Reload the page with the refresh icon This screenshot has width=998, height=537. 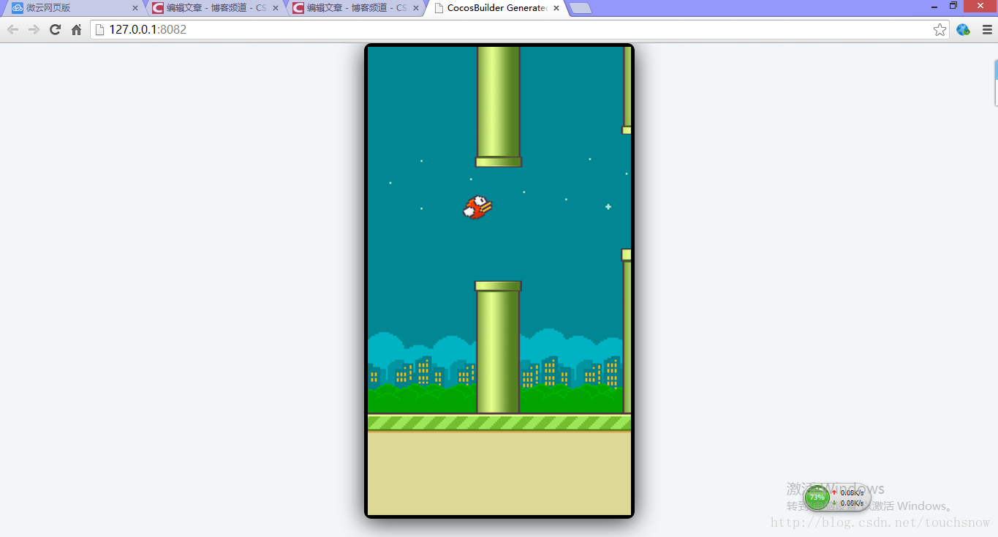pyautogui.click(x=55, y=30)
